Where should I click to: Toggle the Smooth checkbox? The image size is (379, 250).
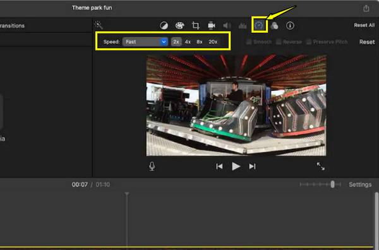249,42
